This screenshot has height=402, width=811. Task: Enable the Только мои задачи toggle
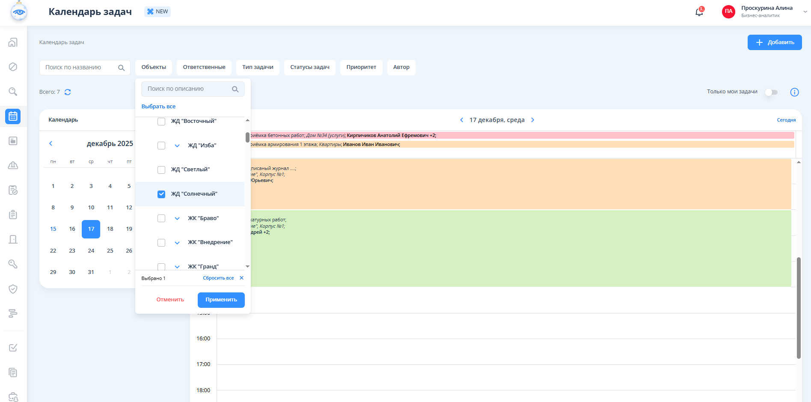pos(771,92)
